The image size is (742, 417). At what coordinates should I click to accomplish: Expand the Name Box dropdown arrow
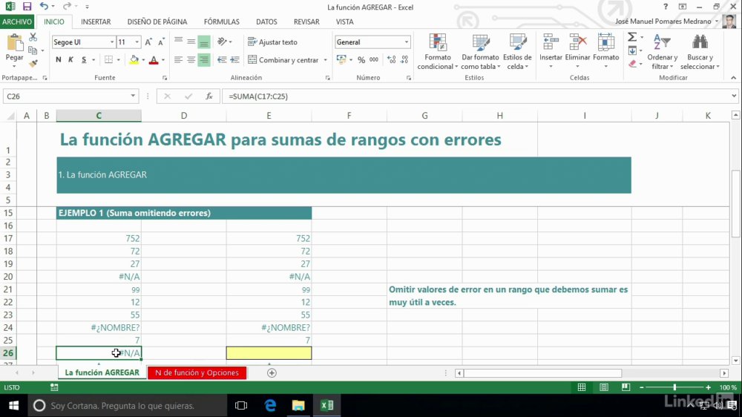[133, 96]
